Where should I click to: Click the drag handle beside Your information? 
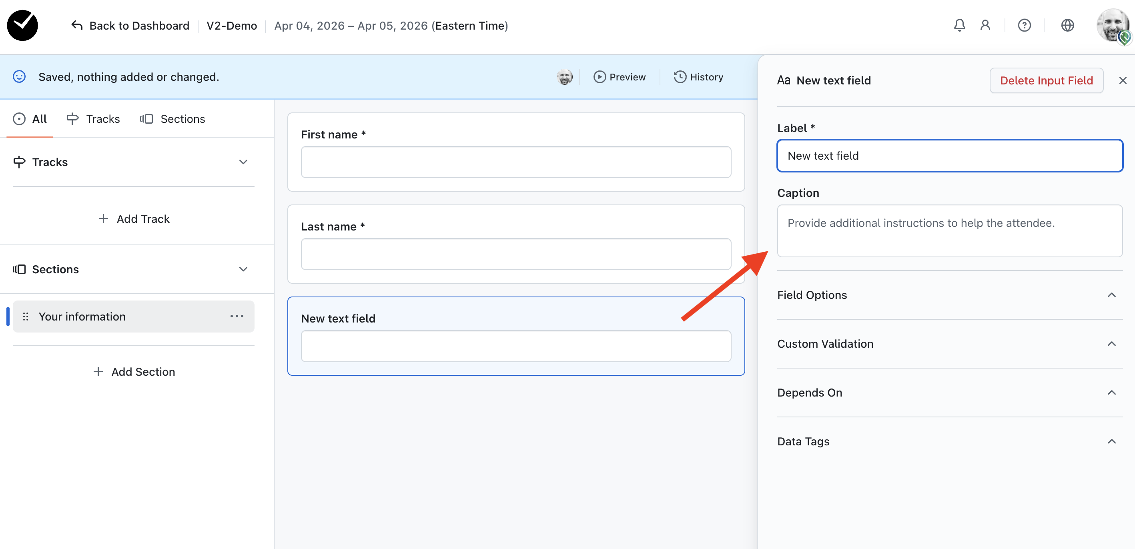[26, 317]
